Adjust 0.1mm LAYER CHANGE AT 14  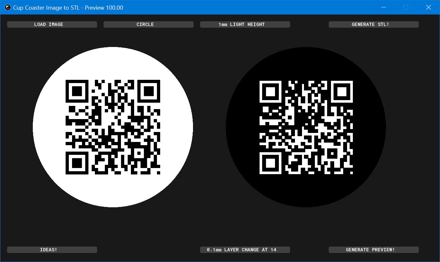[x=245, y=250]
